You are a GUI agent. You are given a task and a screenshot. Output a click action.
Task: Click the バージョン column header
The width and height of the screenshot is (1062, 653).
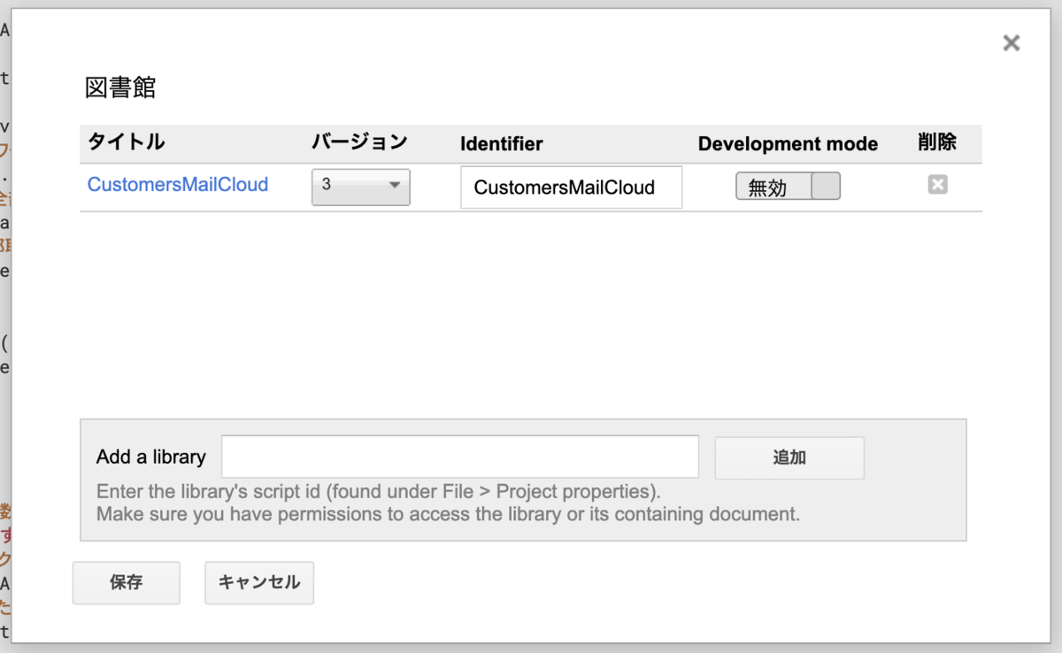coord(358,142)
